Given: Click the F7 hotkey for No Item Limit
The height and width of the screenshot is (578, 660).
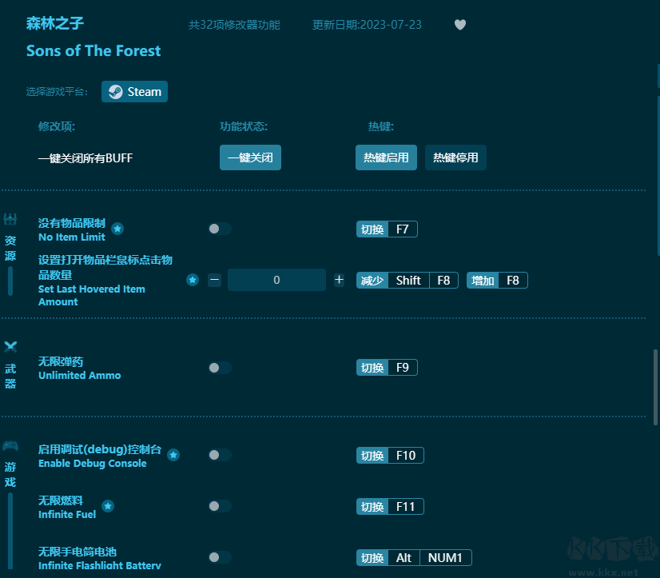Looking at the screenshot, I should [387, 229].
